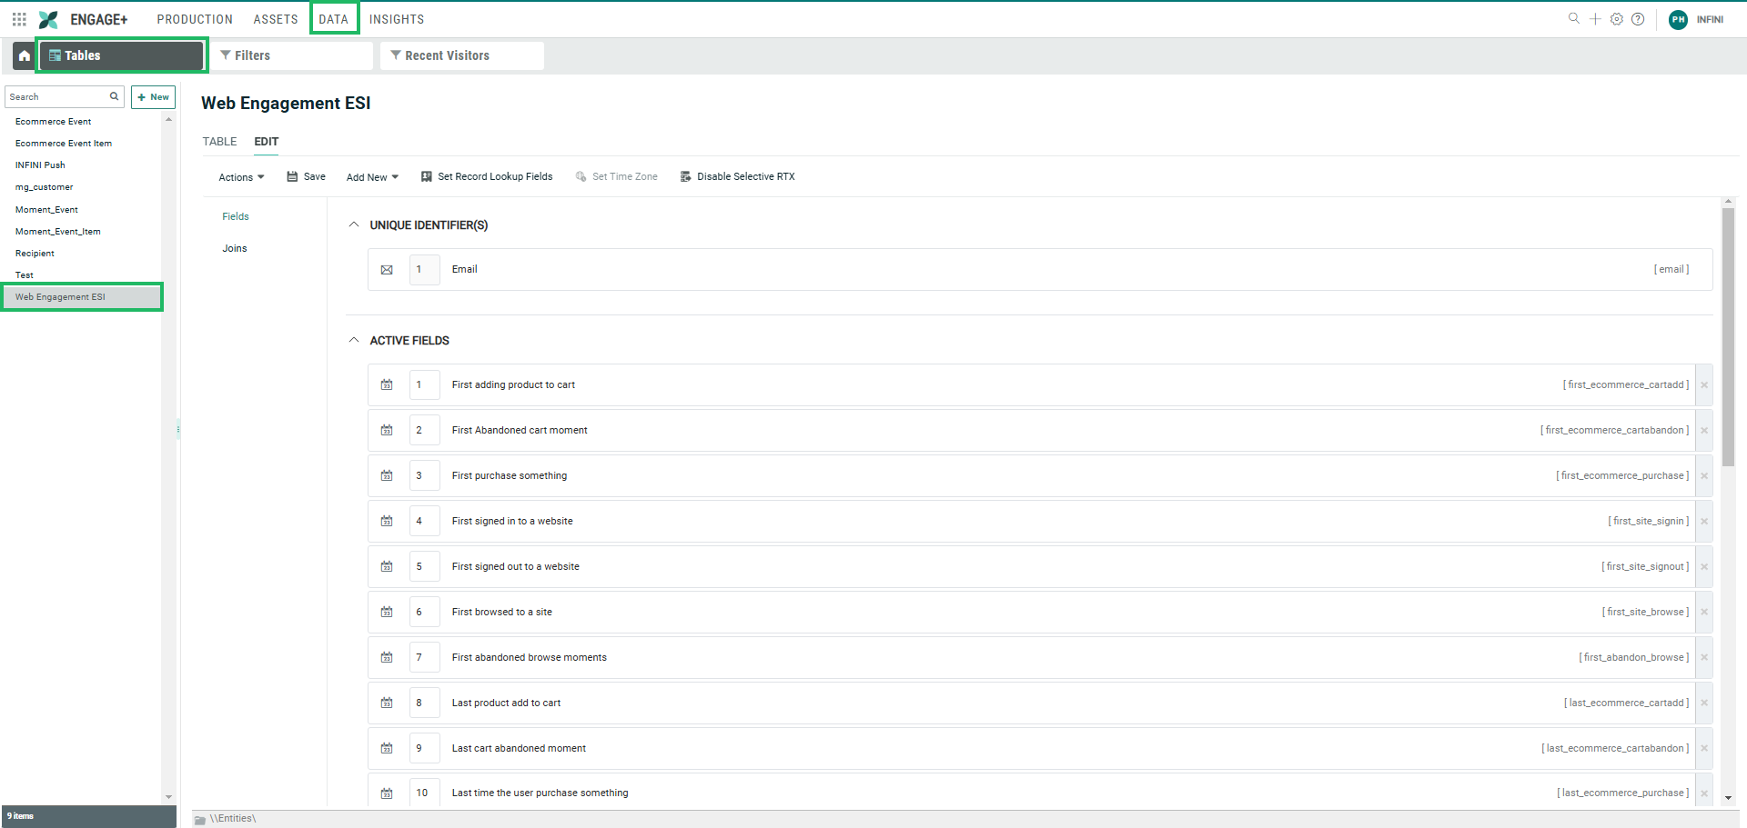The image size is (1747, 828).
Task: Remove the first_ecommerce_cartadd field
Action: (x=1704, y=385)
